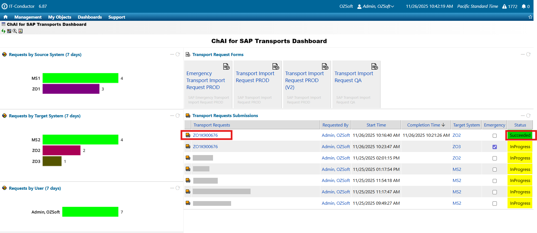Image resolution: width=537 pixels, height=233 pixels.
Task: Collapse the Transport Request Forms panel
Action: (523, 54)
